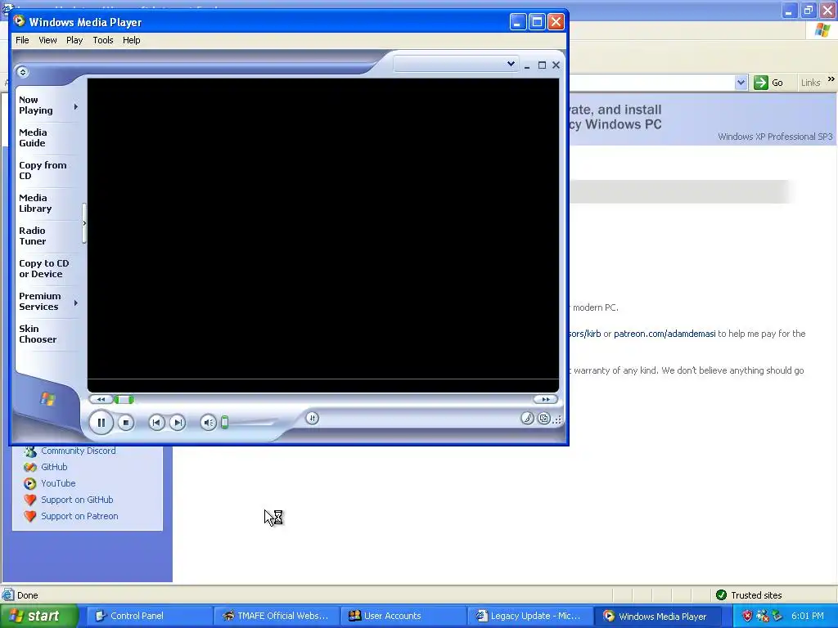The width and height of the screenshot is (838, 628).
Task: Pause playback in Windows Media Player
Action: click(101, 423)
